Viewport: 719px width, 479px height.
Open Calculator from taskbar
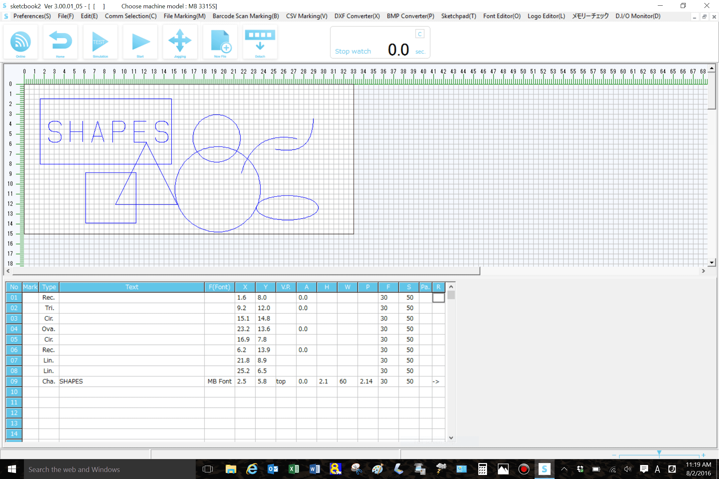tap(482, 469)
